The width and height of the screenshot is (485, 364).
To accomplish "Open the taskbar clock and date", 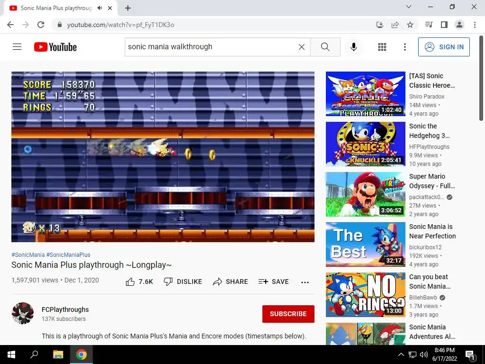I will coord(445,355).
